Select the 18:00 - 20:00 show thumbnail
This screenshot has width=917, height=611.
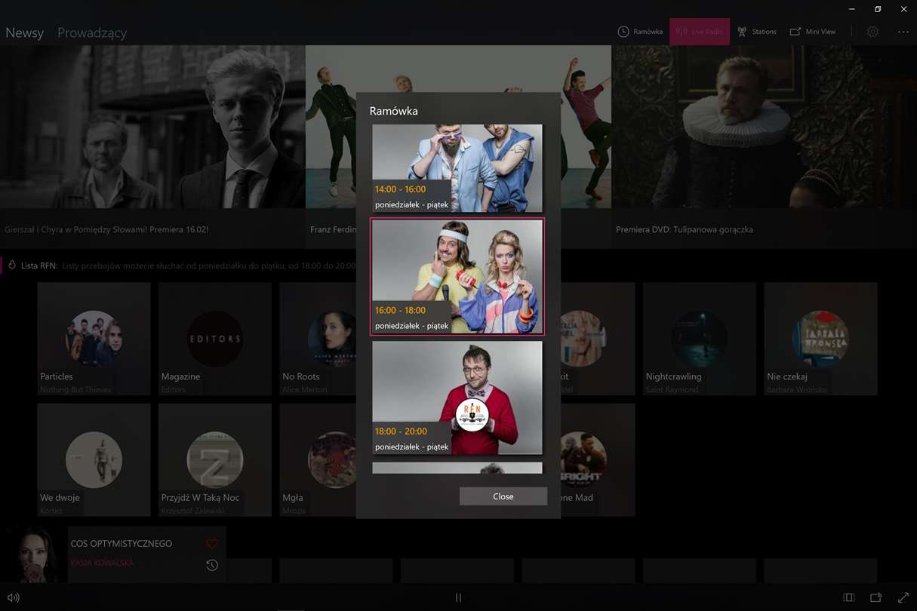tap(457, 398)
